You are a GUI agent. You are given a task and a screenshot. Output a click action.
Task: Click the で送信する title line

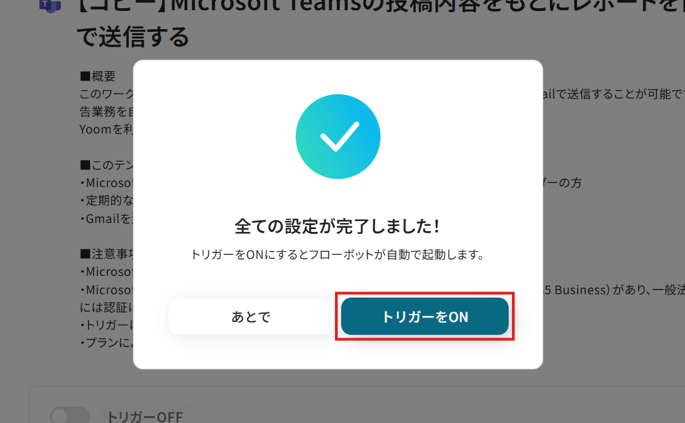point(133,37)
